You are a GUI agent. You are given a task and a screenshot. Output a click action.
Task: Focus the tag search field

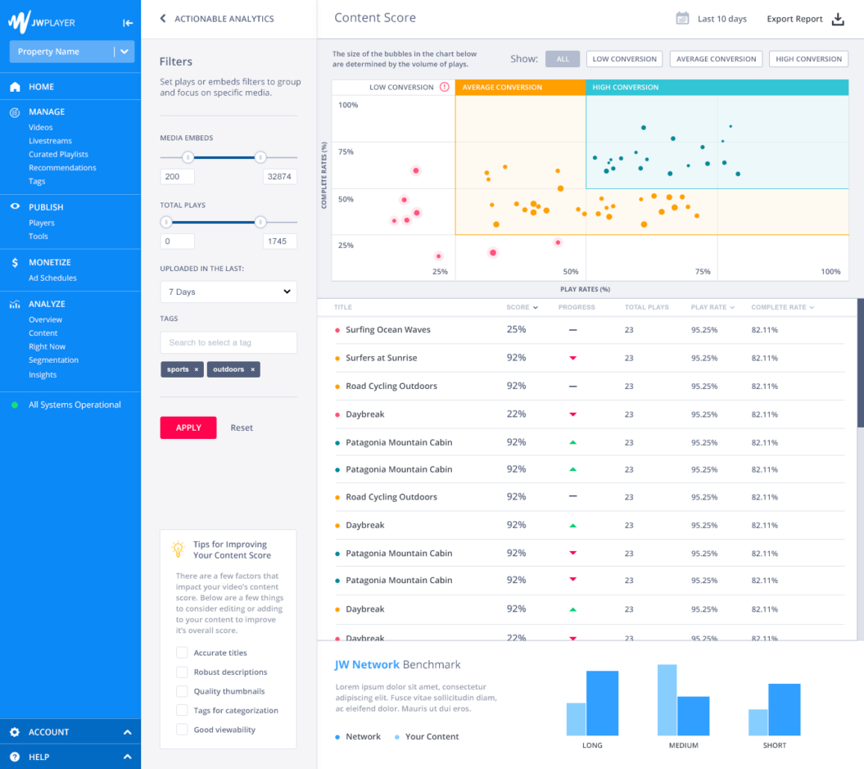[x=228, y=342]
